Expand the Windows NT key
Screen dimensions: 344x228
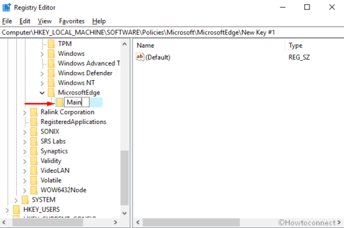(x=42, y=83)
